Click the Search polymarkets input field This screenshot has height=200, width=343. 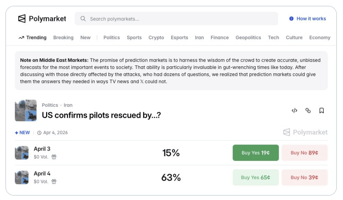[x=179, y=19]
